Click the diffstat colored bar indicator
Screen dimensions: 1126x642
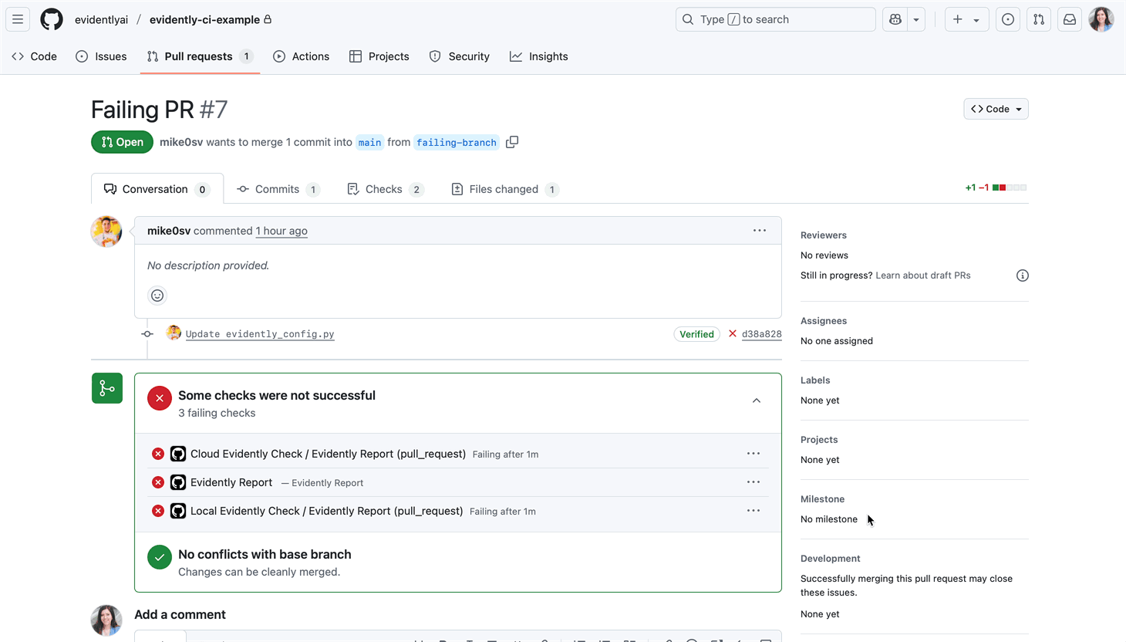[x=1010, y=188]
